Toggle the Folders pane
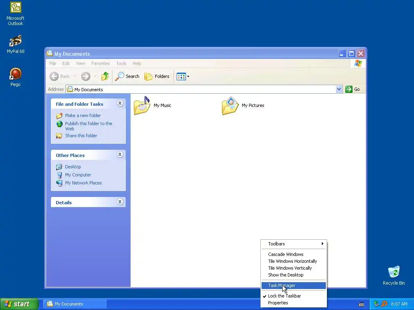414x310 pixels. click(x=157, y=76)
